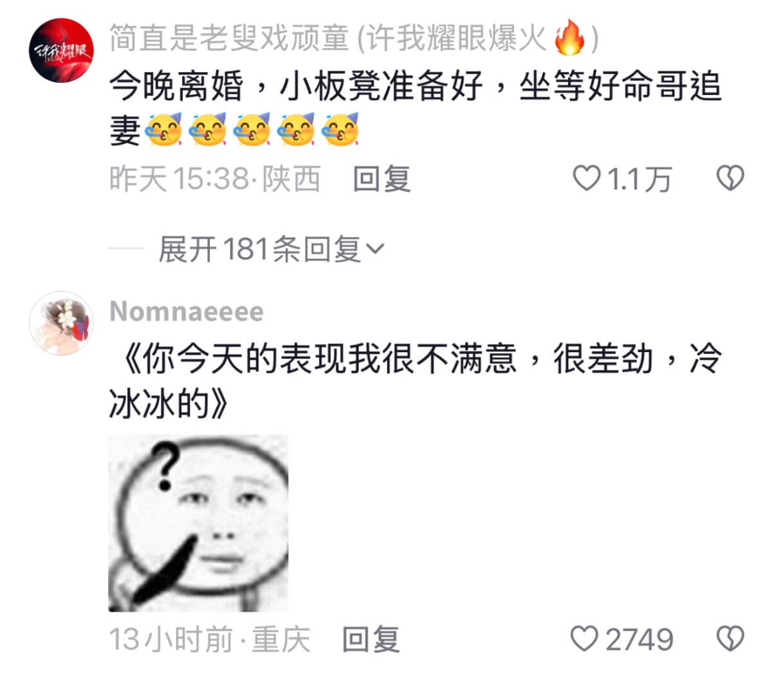The image size is (772, 685).
Task: Tap the 13小时前·重庆 timestamp
Action: pos(210,639)
